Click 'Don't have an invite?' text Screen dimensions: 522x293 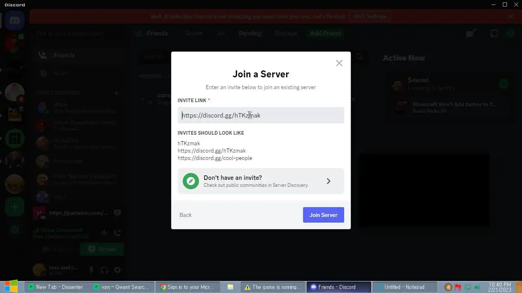click(233, 178)
